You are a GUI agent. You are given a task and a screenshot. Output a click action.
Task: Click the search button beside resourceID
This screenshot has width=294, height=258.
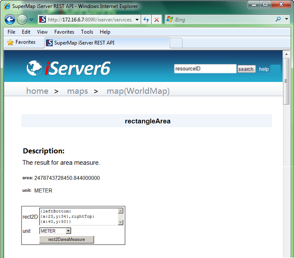pyautogui.click(x=246, y=69)
